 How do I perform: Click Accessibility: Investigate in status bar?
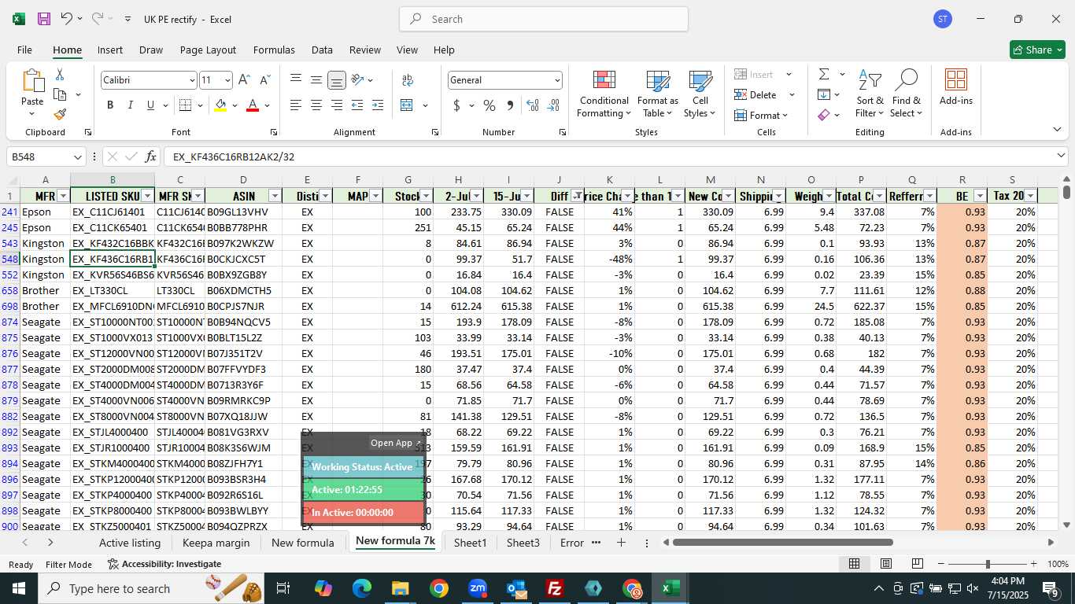click(x=164, y=564)
